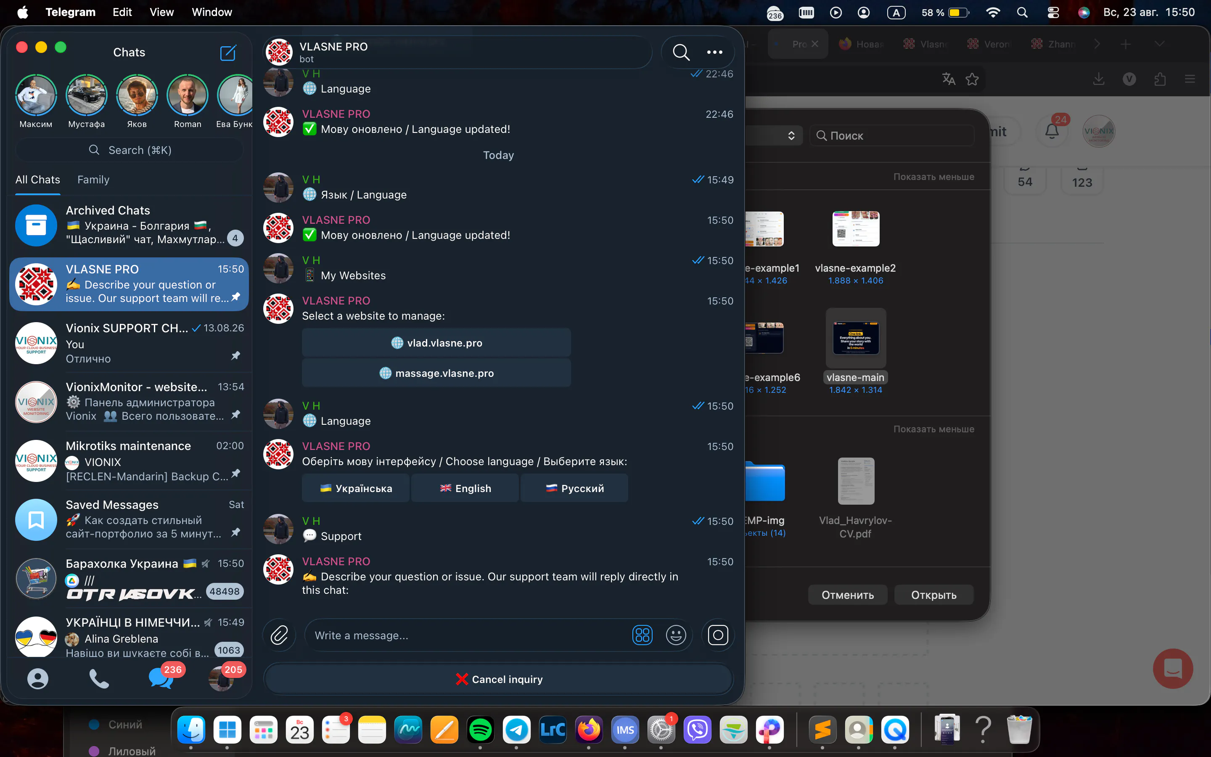Open the emoji picker
The image size is (1211, 757).
[676, 635]
